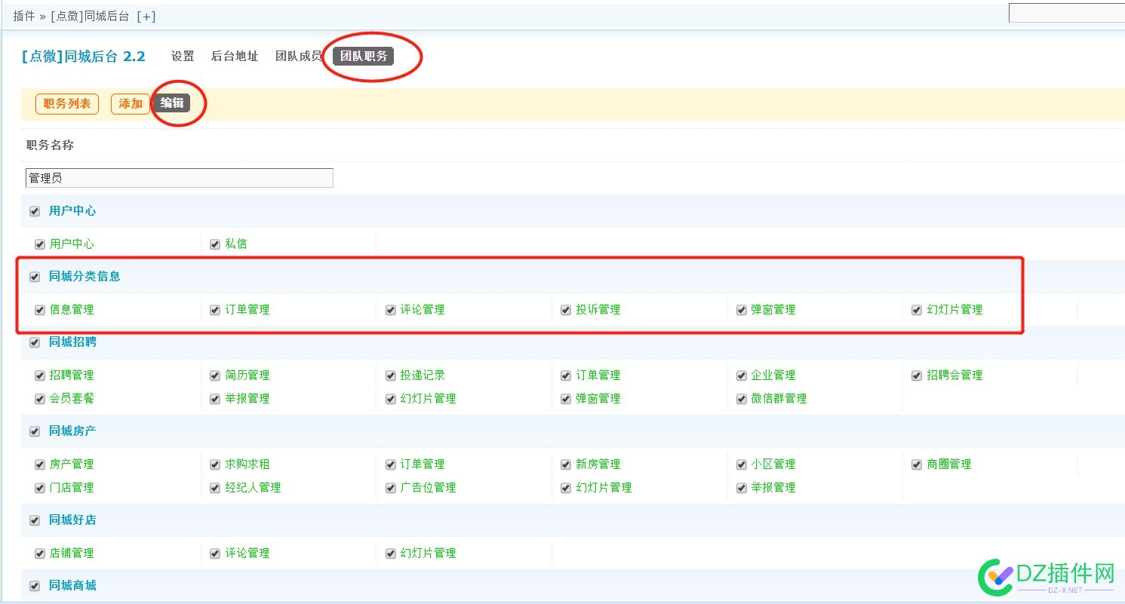Toggle the 同城房产 group checkbox
This screenshot has width=1125, height=604.
click(35, 432)
